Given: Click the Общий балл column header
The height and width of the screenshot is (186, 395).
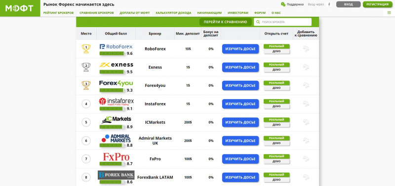Looking at the screenshot, I should [116, 34].
